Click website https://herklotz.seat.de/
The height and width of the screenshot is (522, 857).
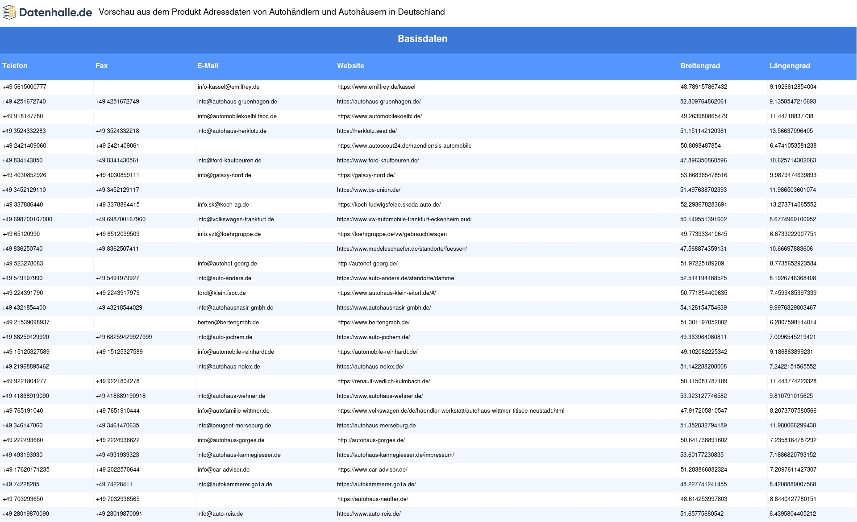pos(367,131)
